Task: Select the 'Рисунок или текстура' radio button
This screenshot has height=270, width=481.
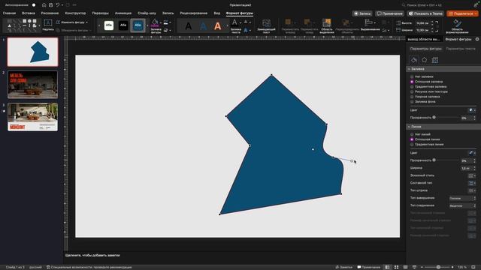Action: tap(412, 91)
